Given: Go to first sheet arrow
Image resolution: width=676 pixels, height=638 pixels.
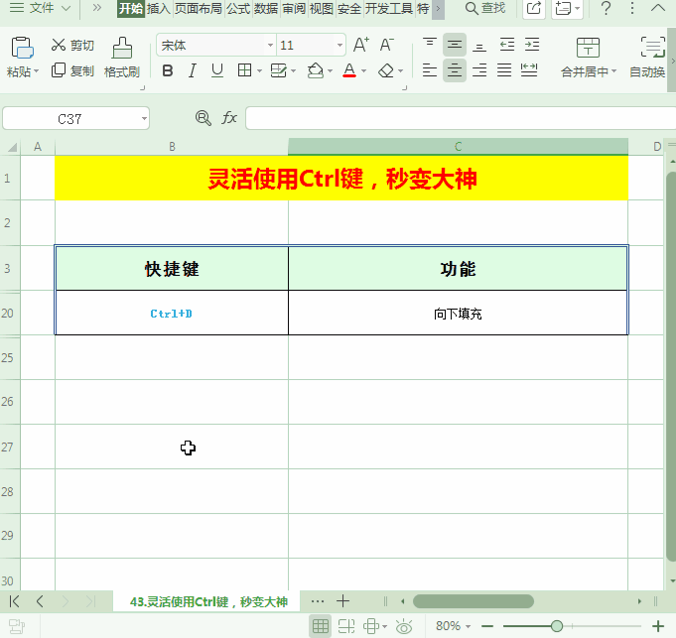Looking at the screenshot, I should (x=14, y=601).
